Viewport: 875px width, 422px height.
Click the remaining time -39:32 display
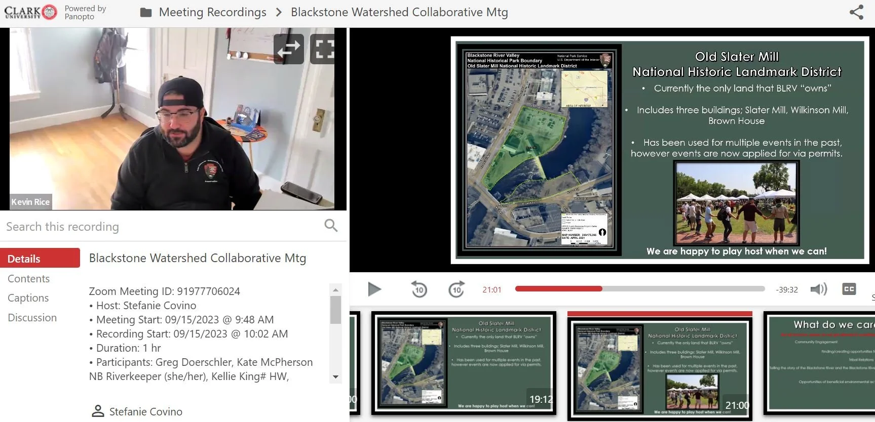(787, 290)
